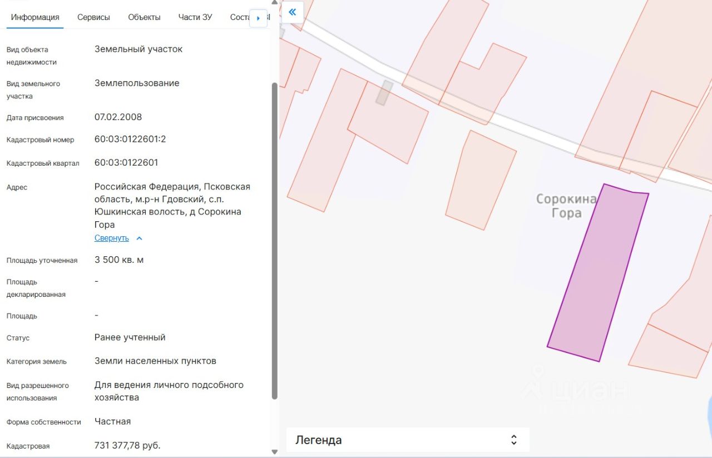Click the cadastral value 731 377,78 руб.
This screenshot has height=458, width=712.
tap(127, 445)
